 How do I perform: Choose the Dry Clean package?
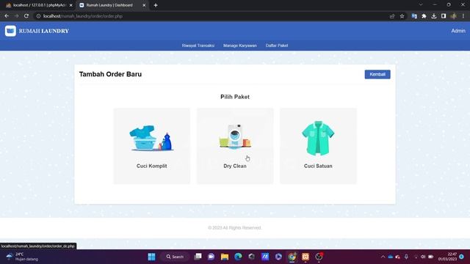click(x=235, y=146)
